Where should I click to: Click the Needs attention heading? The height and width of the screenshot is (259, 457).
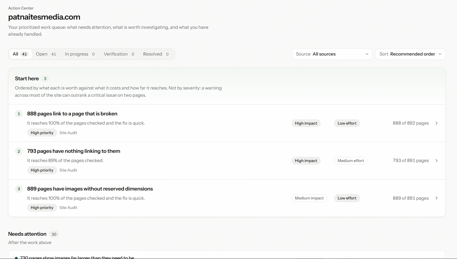point(27,234)
